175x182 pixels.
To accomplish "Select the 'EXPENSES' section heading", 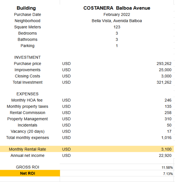I will pos(28,94).
